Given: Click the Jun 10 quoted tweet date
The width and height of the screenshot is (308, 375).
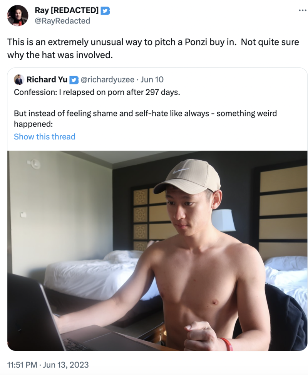Looking at the screenshot, I should (152, 80).
